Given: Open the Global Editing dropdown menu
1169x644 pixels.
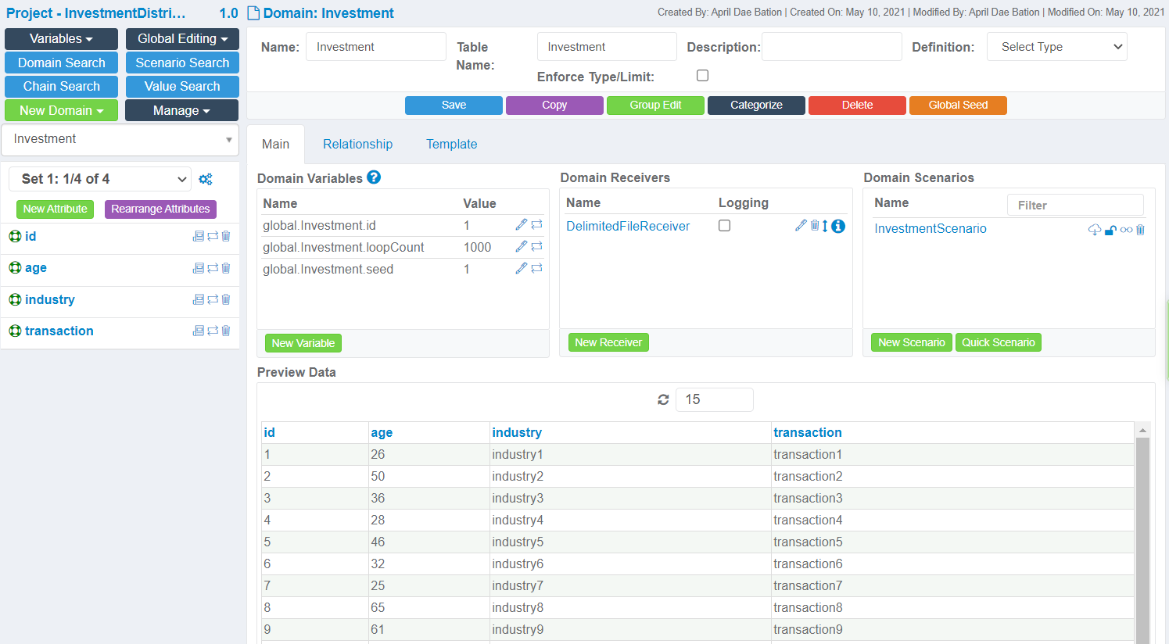Looking at the screenshot, I should coord(182,39).
